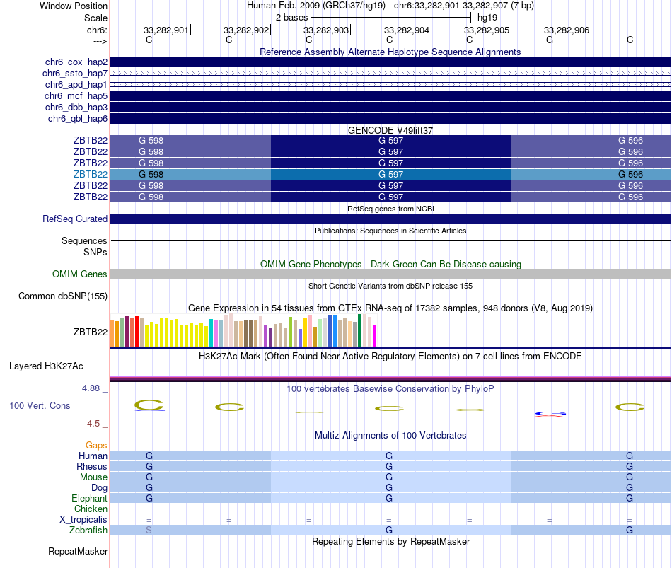Click the blue G logo in PhyloP track
This screenshot has height=568, width=672.
click(550, 414)
